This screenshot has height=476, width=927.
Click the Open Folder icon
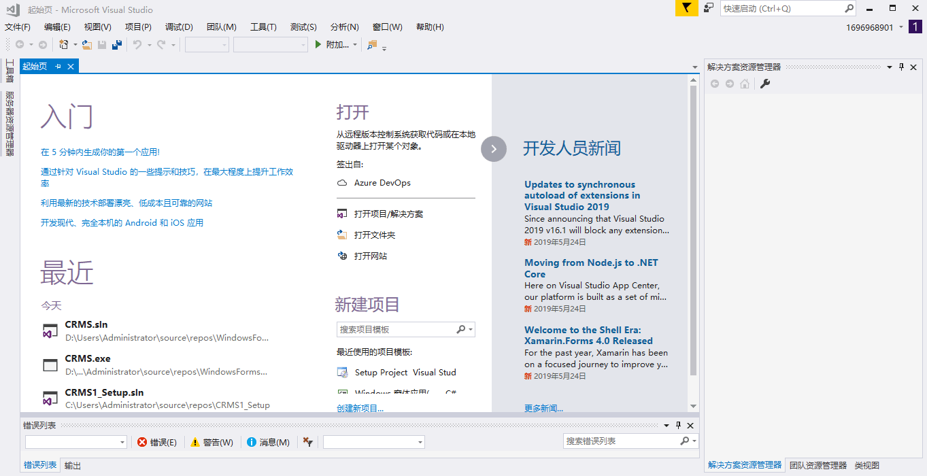pos(342,235)
